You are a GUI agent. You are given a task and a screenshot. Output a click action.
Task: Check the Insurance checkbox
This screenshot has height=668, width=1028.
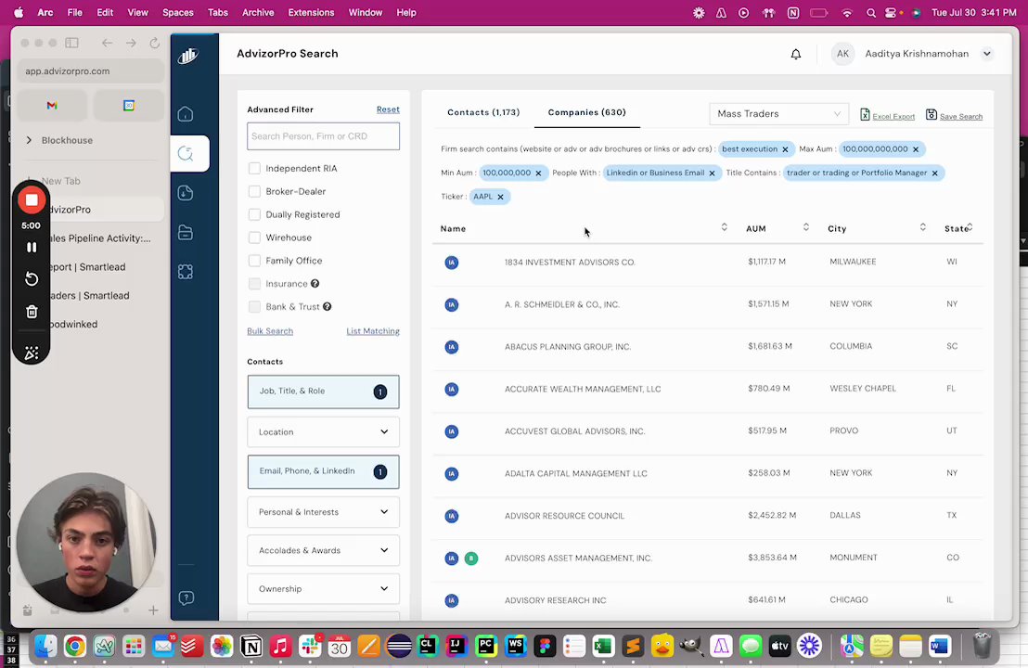[x=254, y=284]
